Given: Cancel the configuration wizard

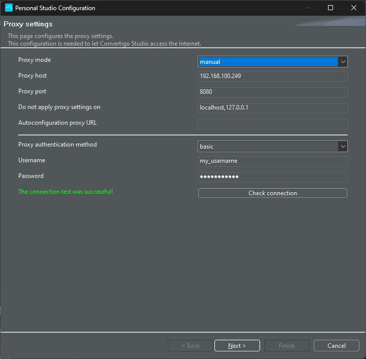Looking at the screenshot, I should click(x=336, y=346).
